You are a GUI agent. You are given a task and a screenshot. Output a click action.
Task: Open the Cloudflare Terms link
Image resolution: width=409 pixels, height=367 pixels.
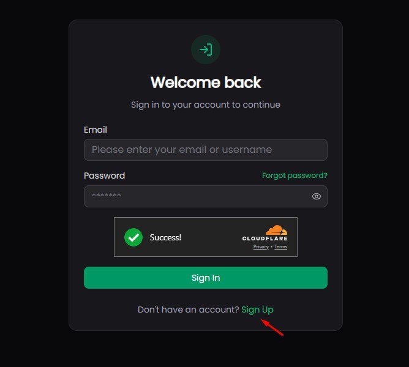[x=280, y=247]
